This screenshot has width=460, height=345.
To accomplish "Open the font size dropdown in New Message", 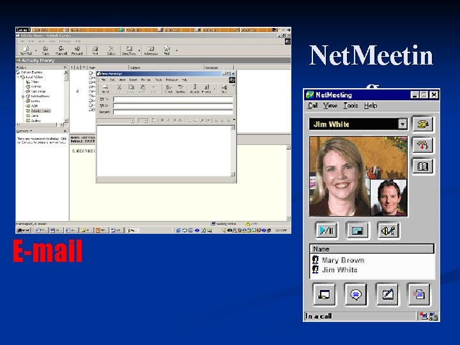I will point(146,121).
